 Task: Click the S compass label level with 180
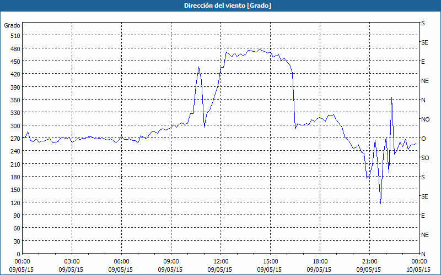click(x=423, y=177)
